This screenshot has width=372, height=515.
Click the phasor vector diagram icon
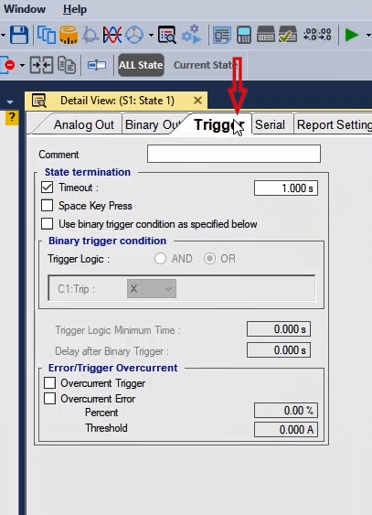134,35
